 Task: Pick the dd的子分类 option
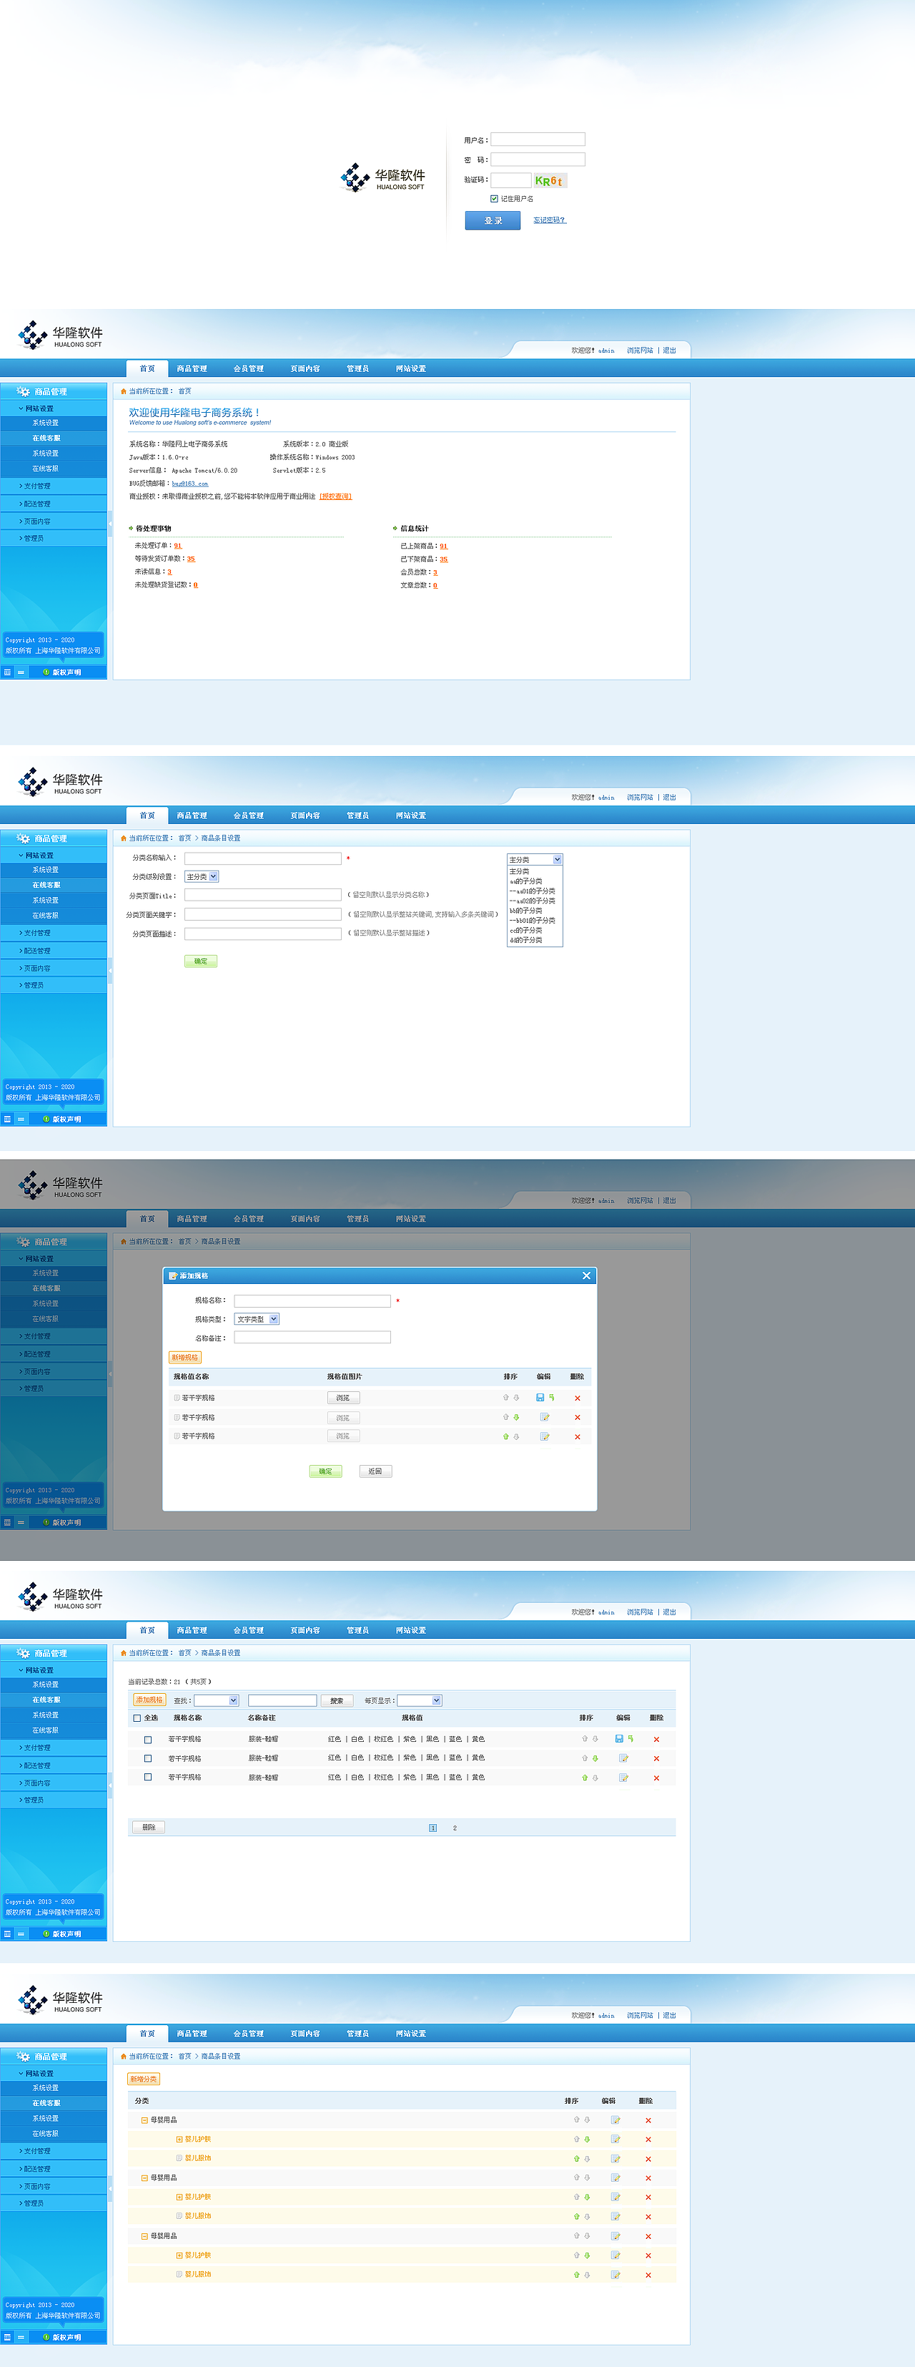(525, 940)
